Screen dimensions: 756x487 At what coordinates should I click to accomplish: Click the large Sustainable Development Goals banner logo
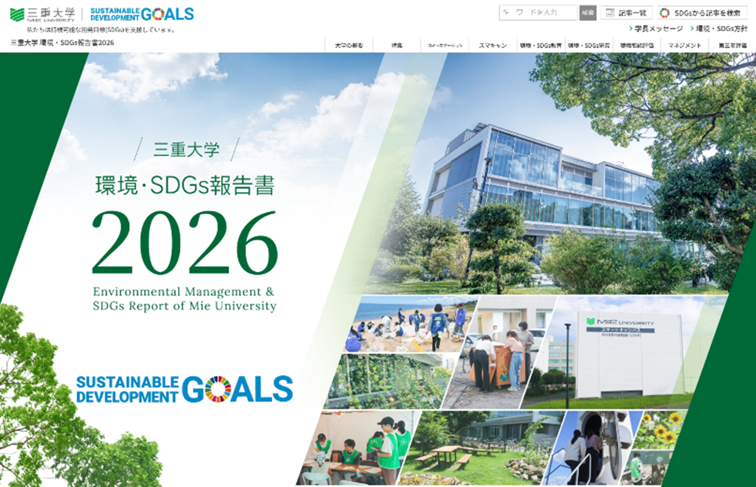tap(185, 389)
